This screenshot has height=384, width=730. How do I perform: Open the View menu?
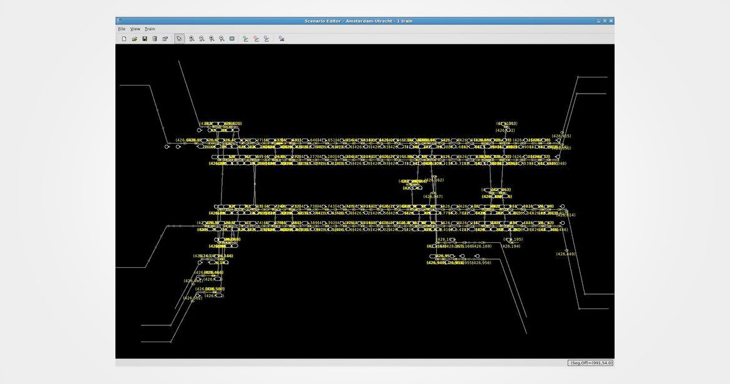click(x=135, y=29)
